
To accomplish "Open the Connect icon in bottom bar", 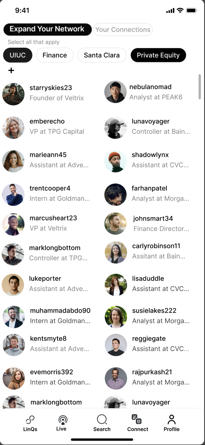I will tap(137, 419).
